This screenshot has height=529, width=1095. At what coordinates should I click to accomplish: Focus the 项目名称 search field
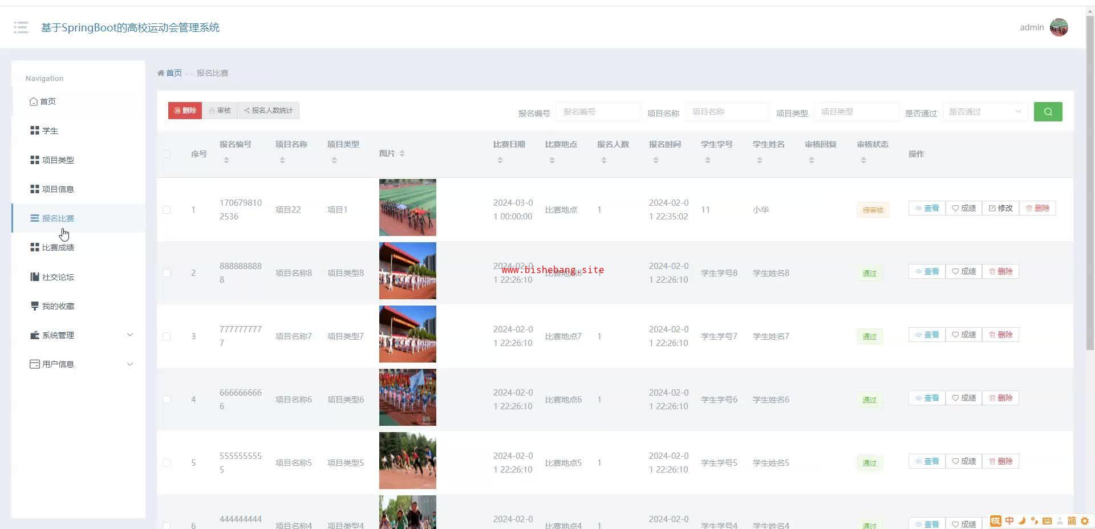coord(727,112)
